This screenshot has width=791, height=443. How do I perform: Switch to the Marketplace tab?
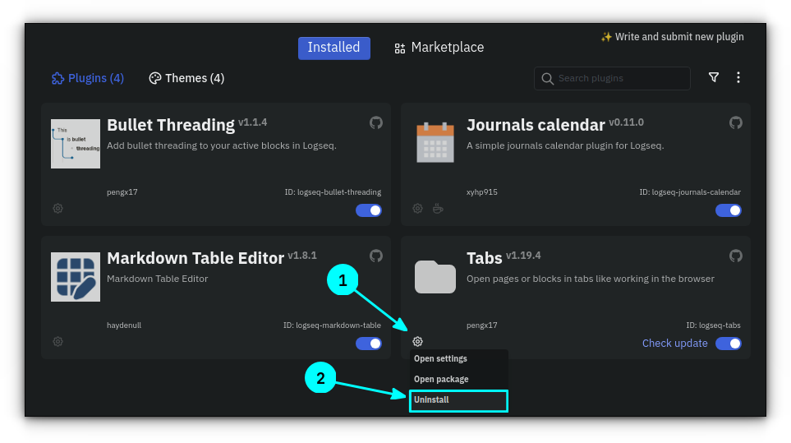(439, 48)
